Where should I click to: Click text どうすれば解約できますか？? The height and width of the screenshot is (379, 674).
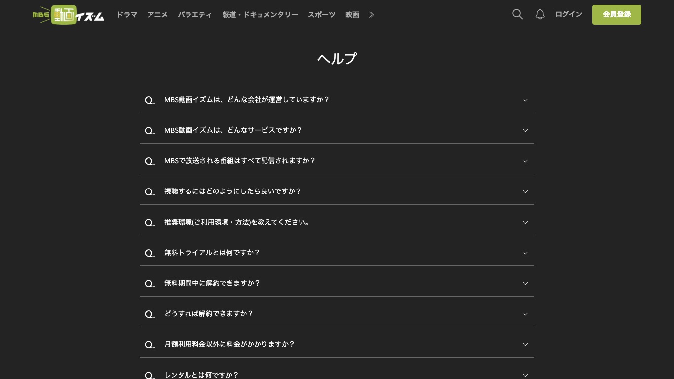[x=209, y=314]
